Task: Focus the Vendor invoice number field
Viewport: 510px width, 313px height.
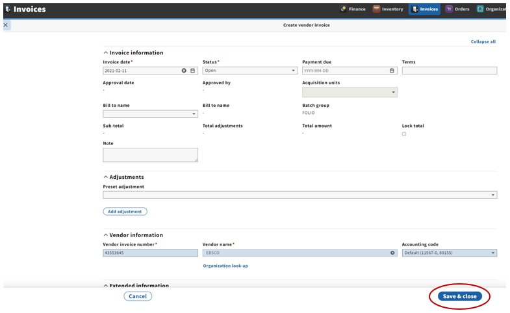Action: click(150, 253)
